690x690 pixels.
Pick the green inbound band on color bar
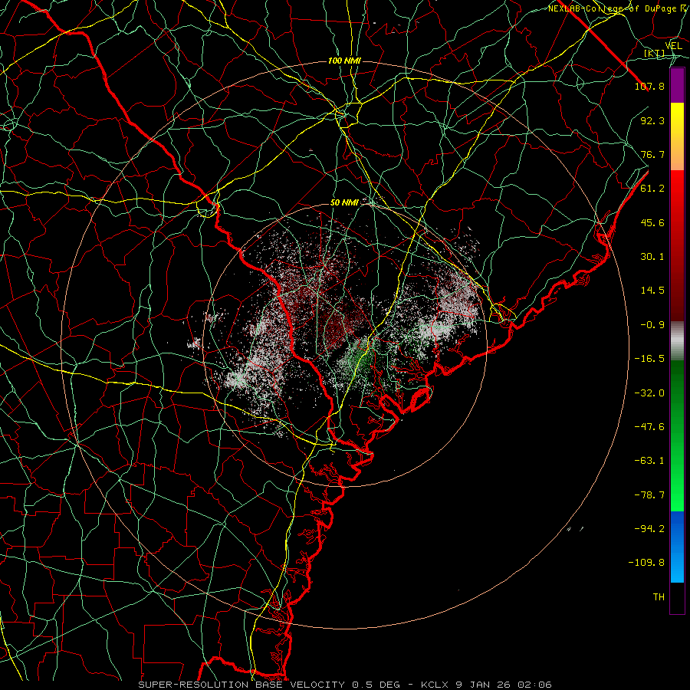677,435
